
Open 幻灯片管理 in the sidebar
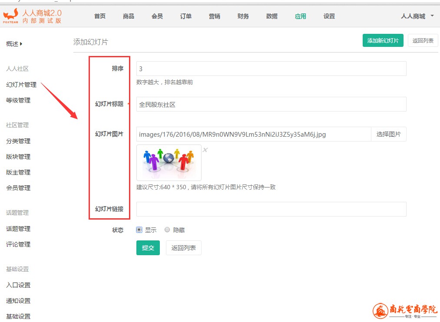(x=21, y=85)
